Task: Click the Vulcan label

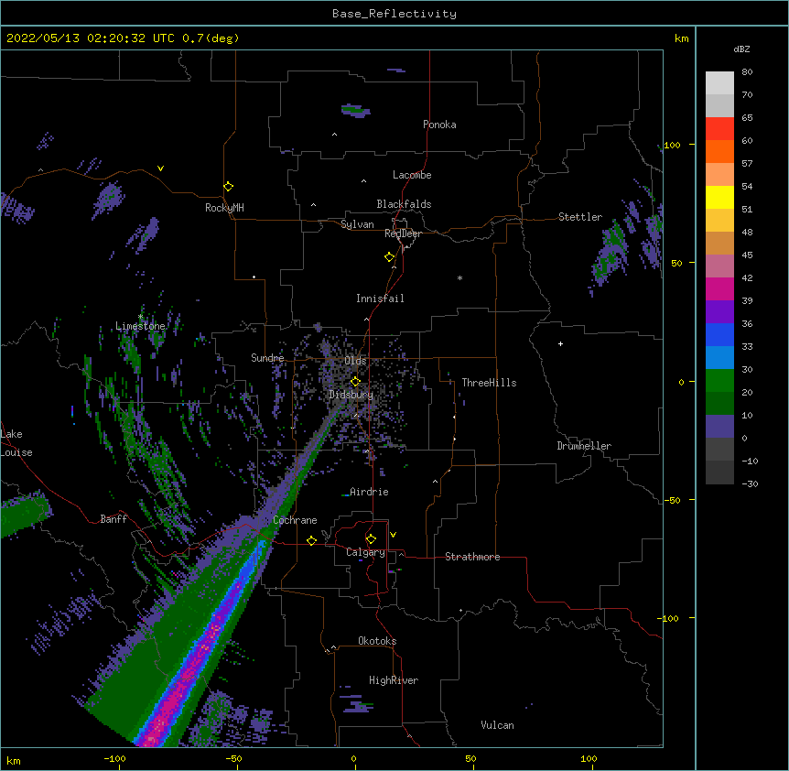Action: click(x=497, y=725)
